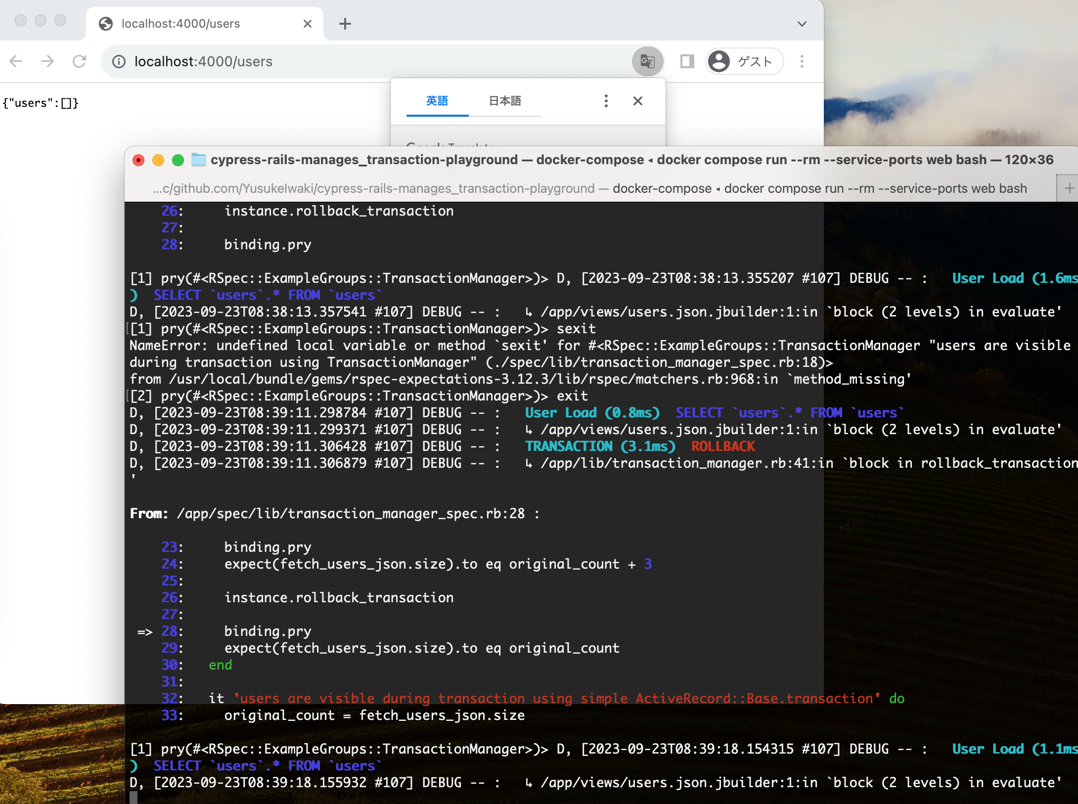This screenshot has height=804, width=1078.
Task: View site info icon beside localhost URL
Action: coord(119,61)
